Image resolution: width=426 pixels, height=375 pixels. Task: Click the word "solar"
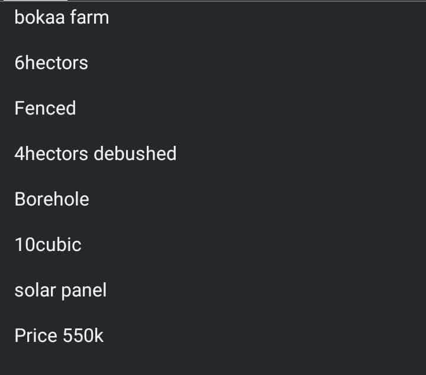pyautogui.click(x=34, y=290)
